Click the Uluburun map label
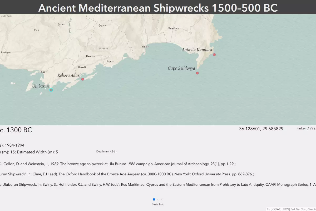This screenshot has width=316, height=211. [41, 86]
